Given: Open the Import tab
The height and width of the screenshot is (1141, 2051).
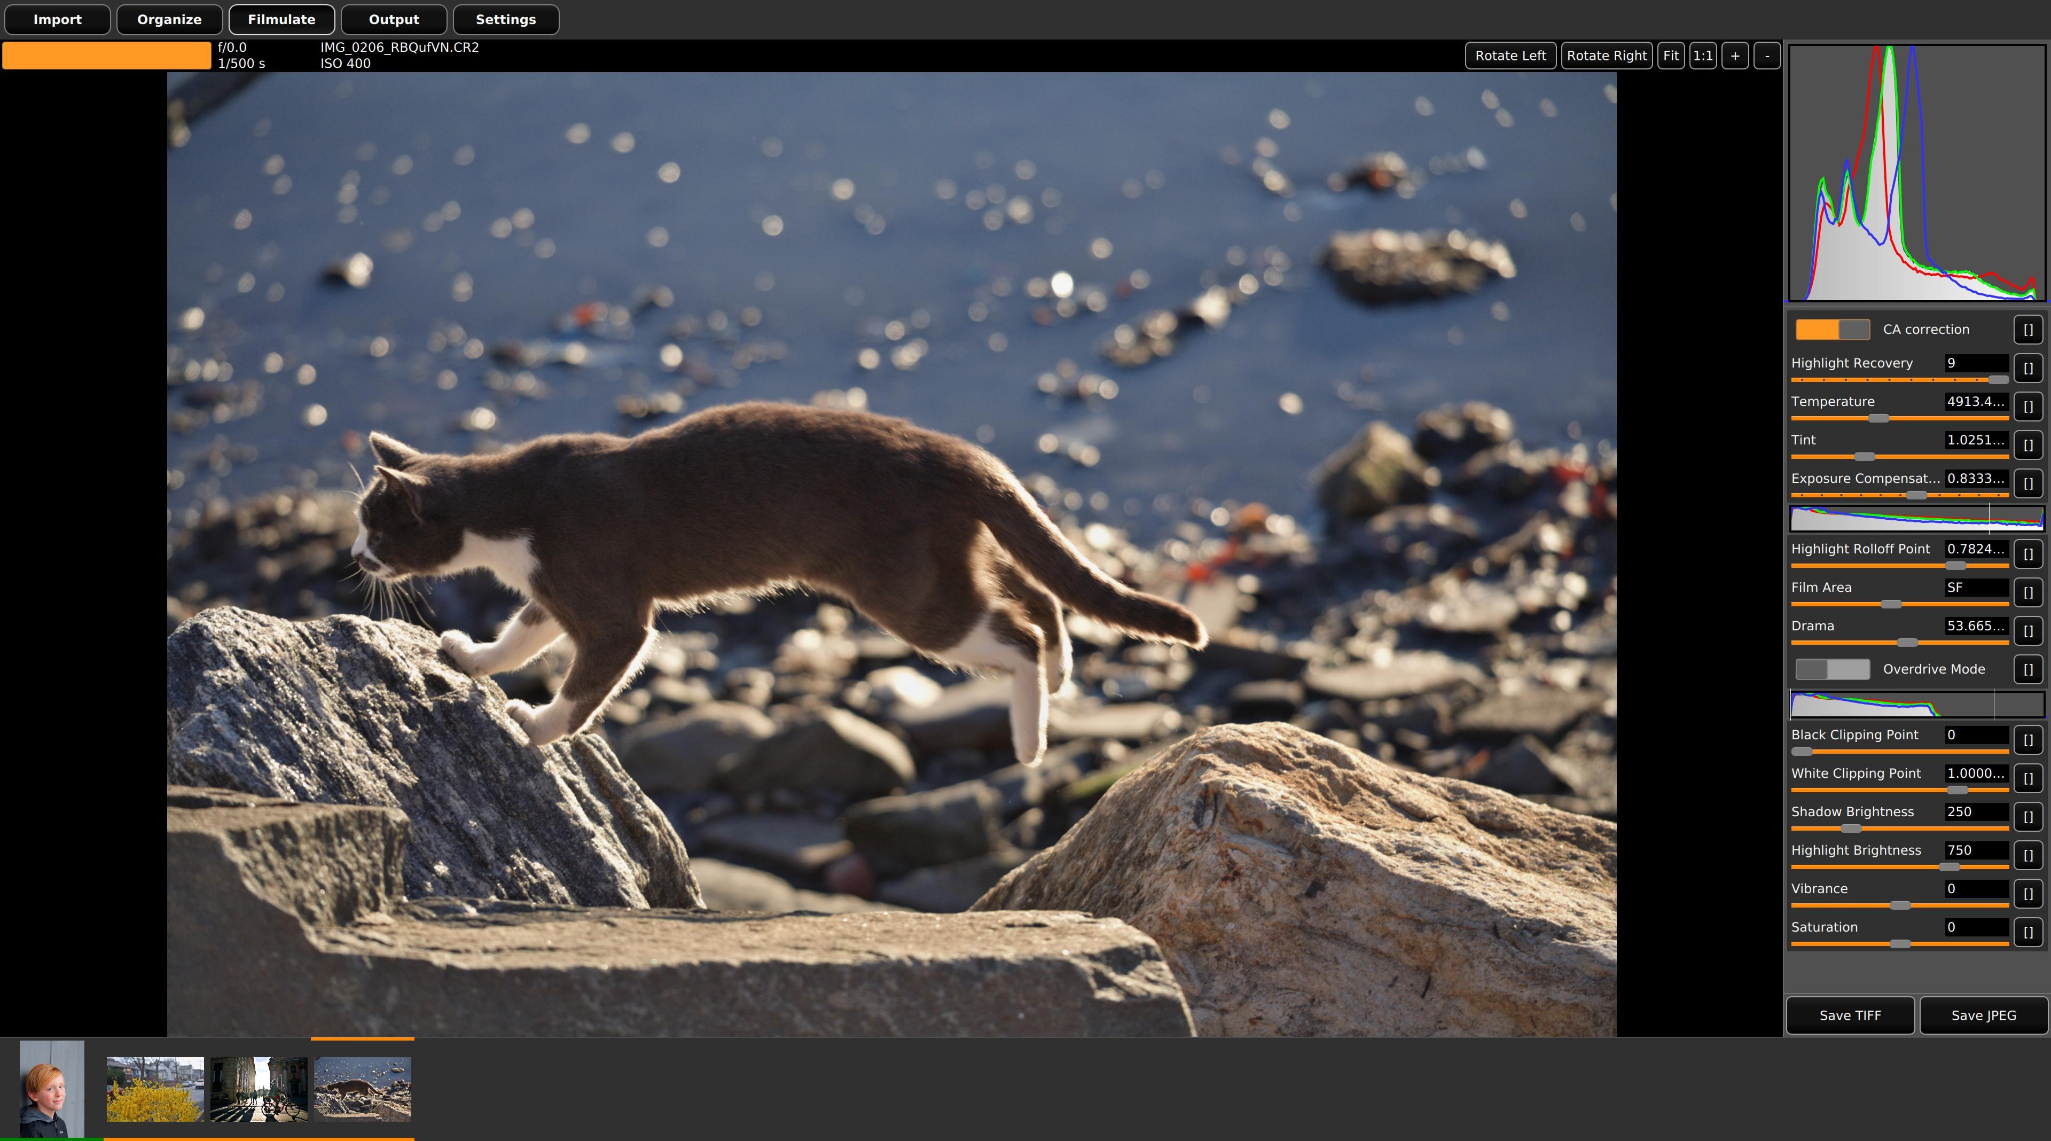Looking at the screenshot, I should click(57, 19).
